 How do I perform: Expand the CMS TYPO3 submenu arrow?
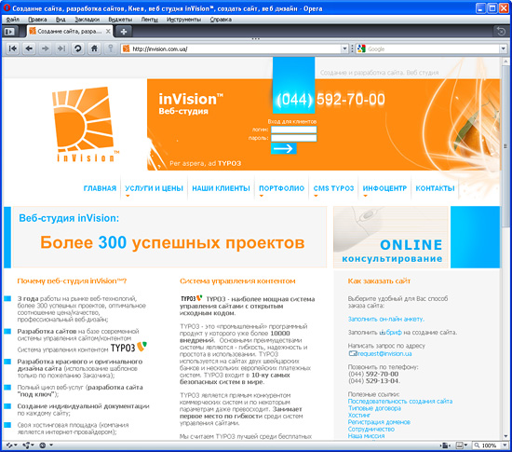316,196
